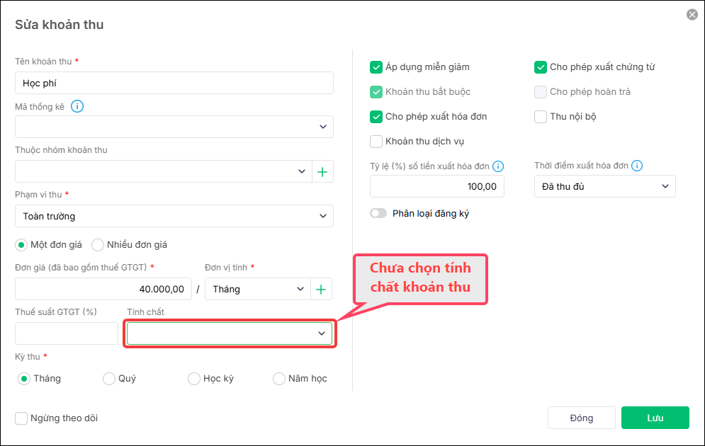Open Đơn vị tính Tháng dropdown
This screenshot has height=446, width=705.
tap(258, 290)
